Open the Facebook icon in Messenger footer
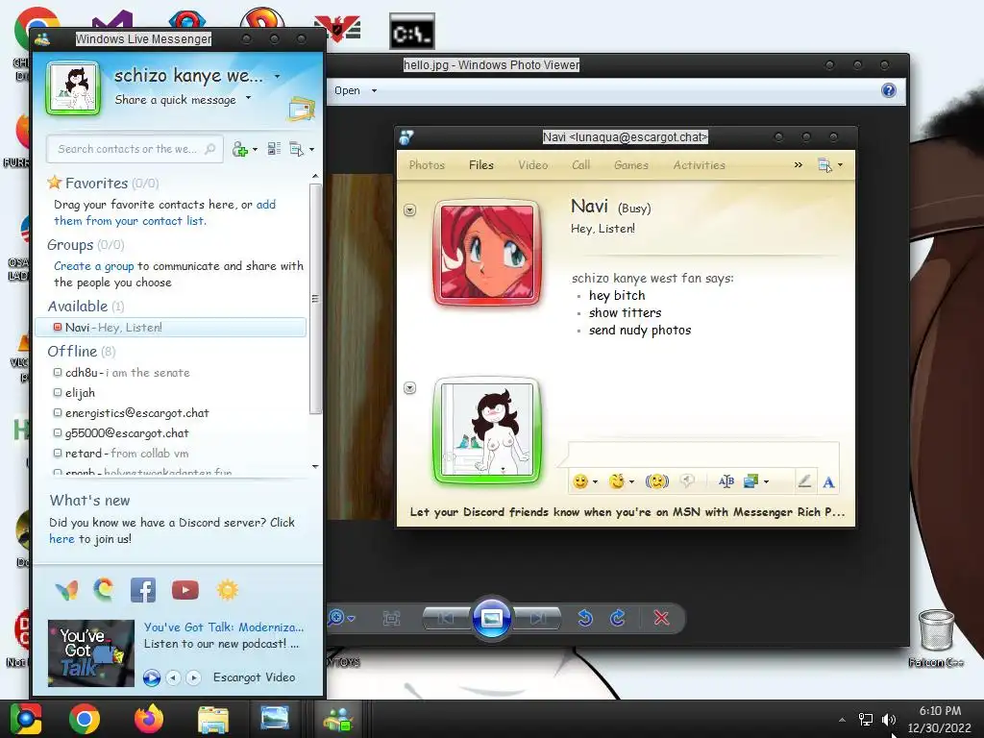Image resolution: width=984 pixels, height=738 pixels. (x=143, y=590)
